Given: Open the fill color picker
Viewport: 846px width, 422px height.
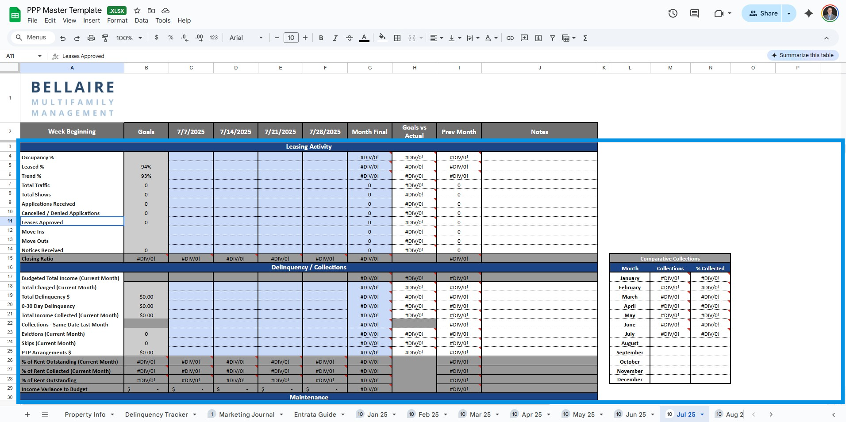Looking at the screenshot, I should point(382,38).
